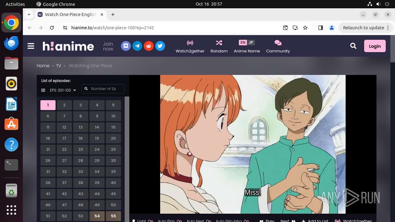Open Help from the dock
The width and height of the screenshot is (395, 222).
click(x=11, y=145)
